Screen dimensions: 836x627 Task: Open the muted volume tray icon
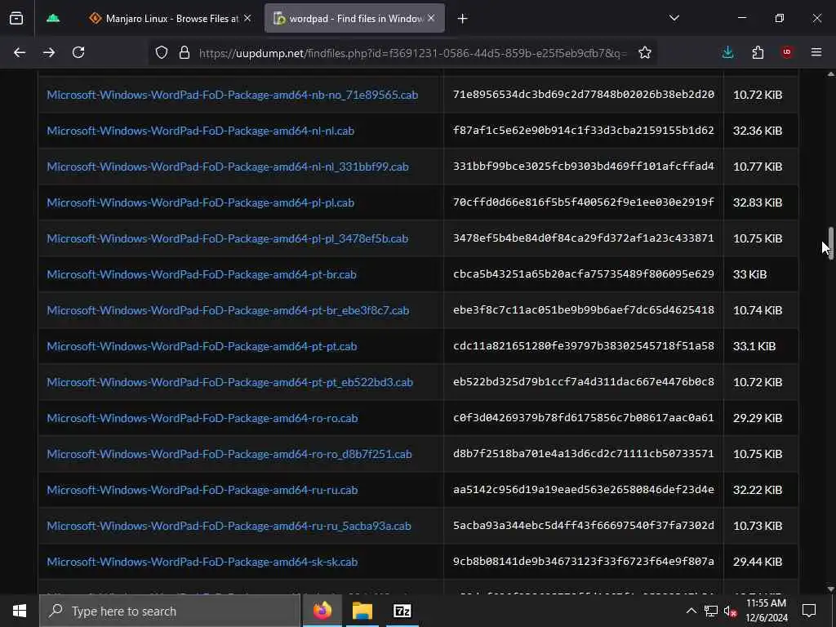(731, 611)
